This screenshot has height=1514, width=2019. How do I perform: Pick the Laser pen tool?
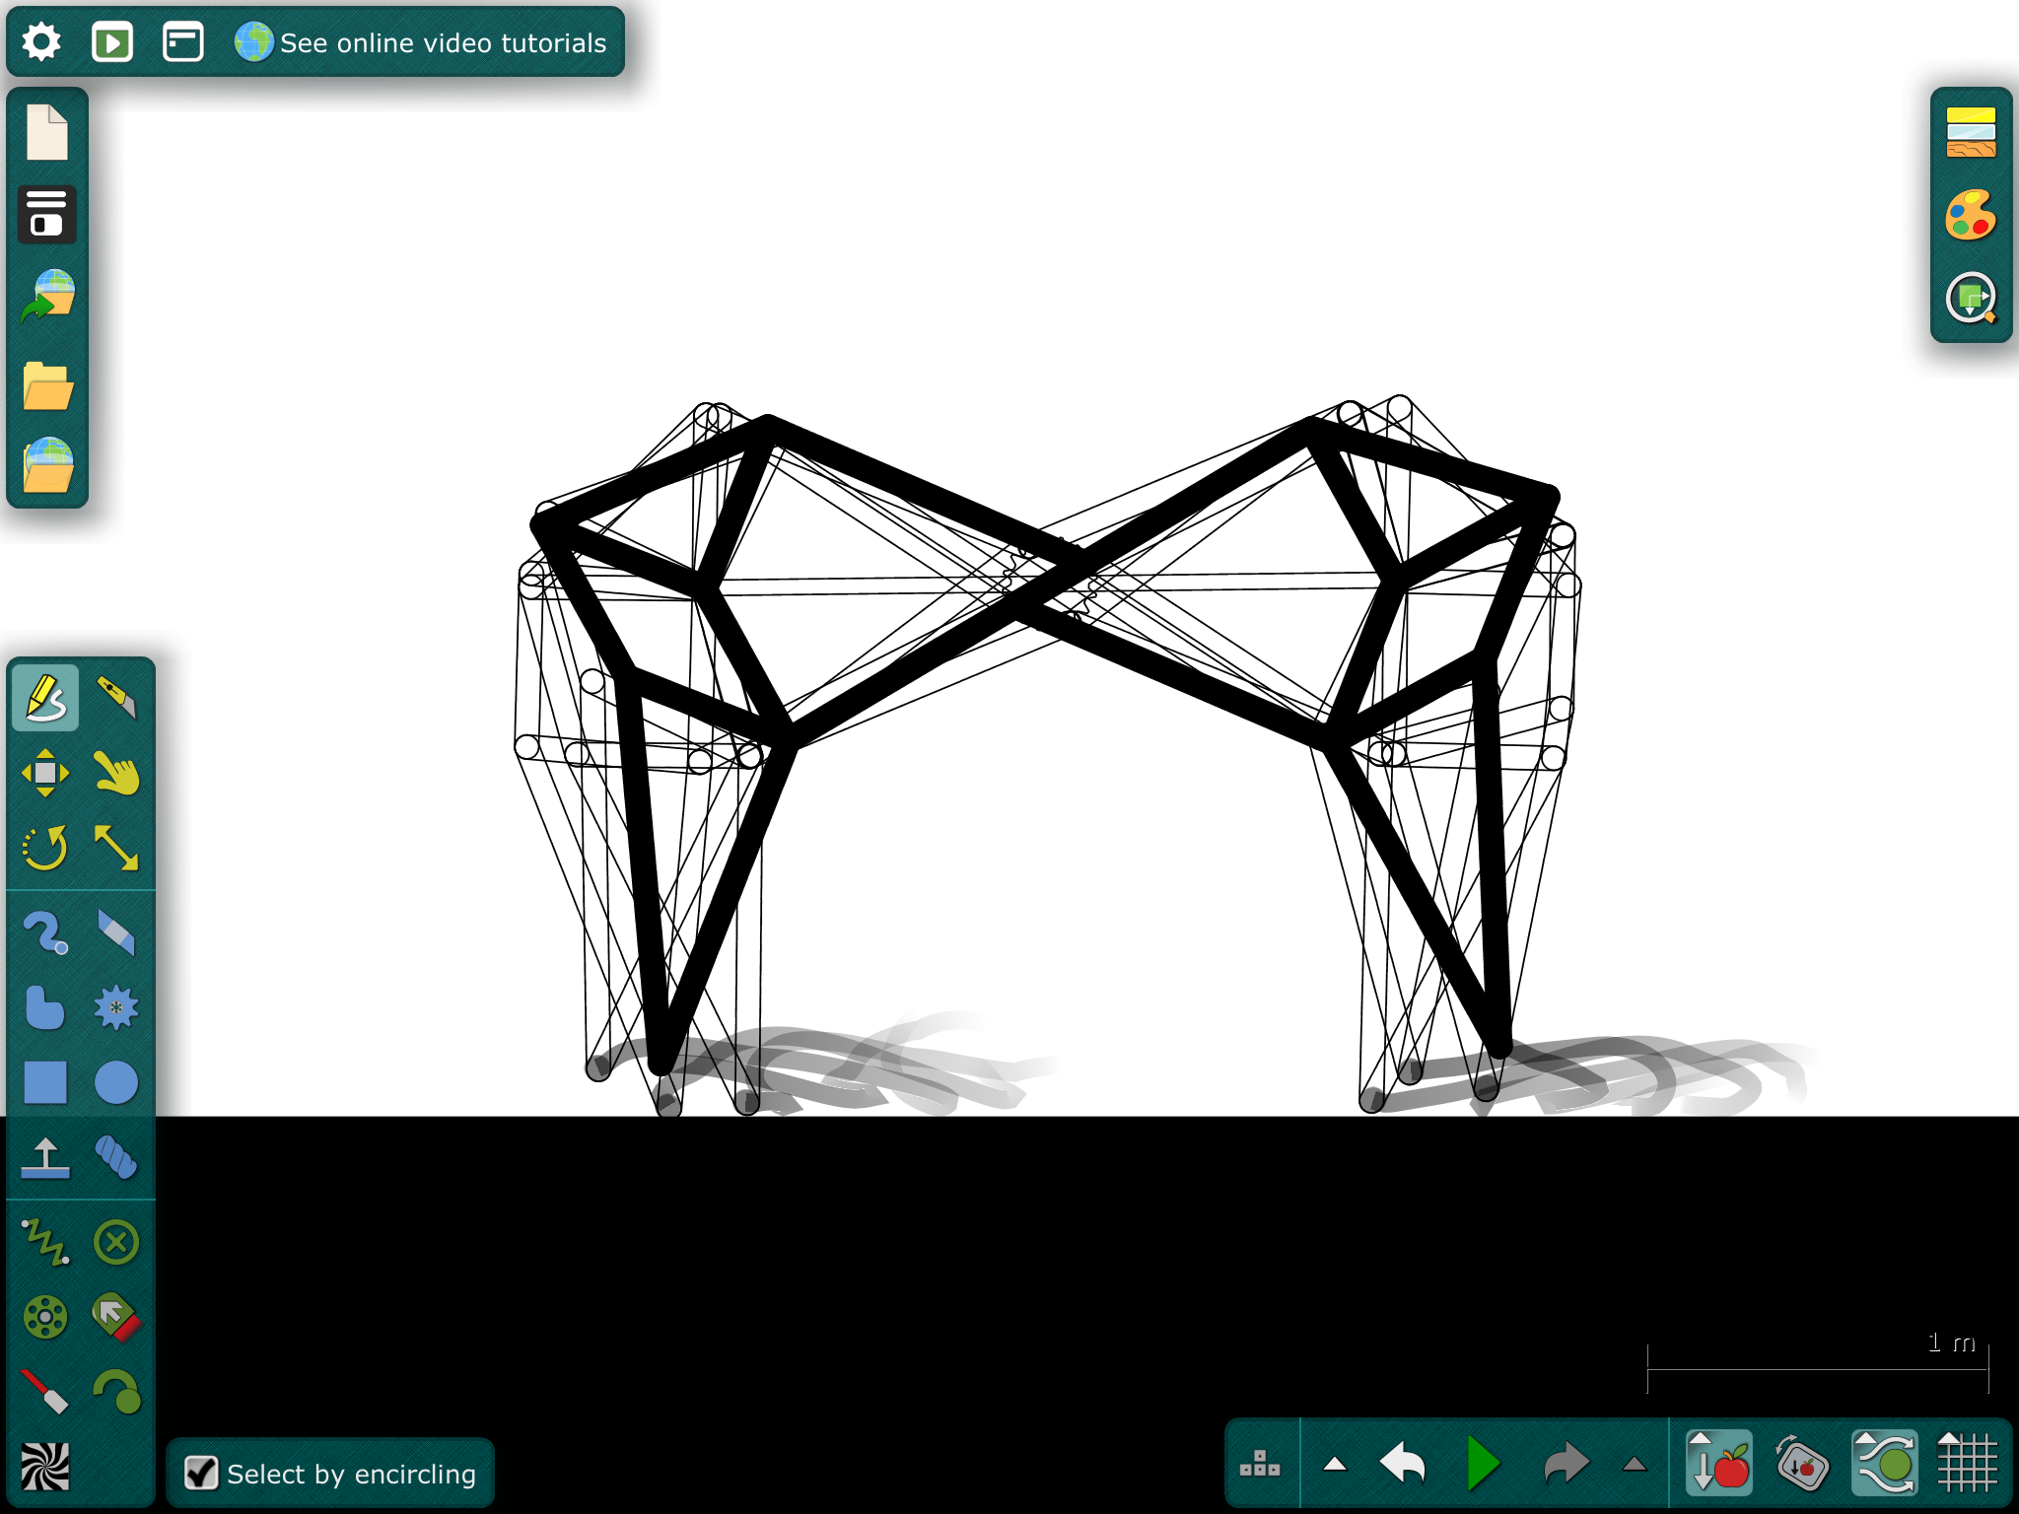(45, 1392)
